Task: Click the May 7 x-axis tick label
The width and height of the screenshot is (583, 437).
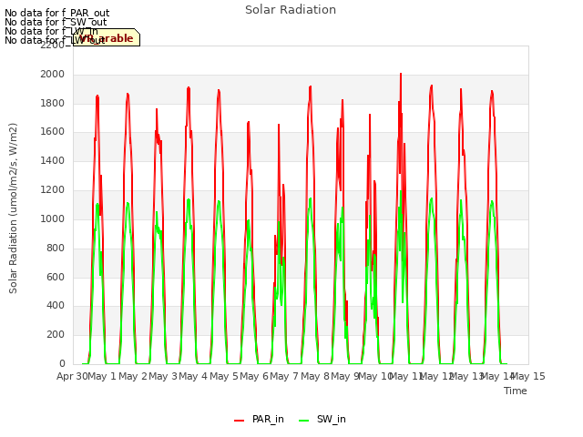Action: (x=284, y=376)
